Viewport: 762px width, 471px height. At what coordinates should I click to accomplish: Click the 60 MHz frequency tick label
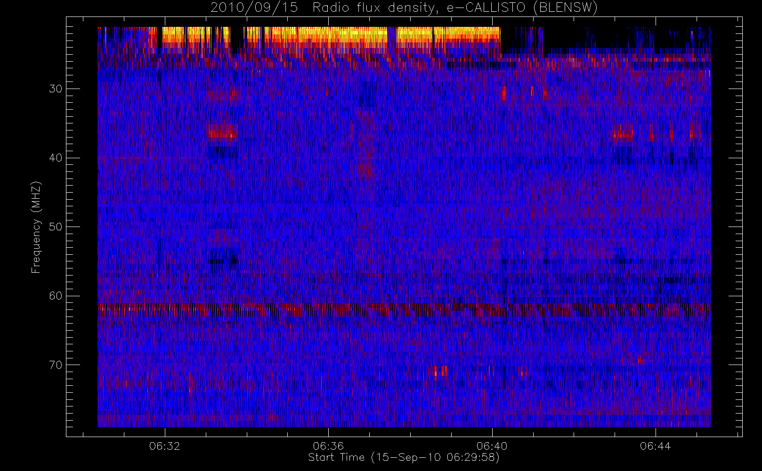point(55,296)
